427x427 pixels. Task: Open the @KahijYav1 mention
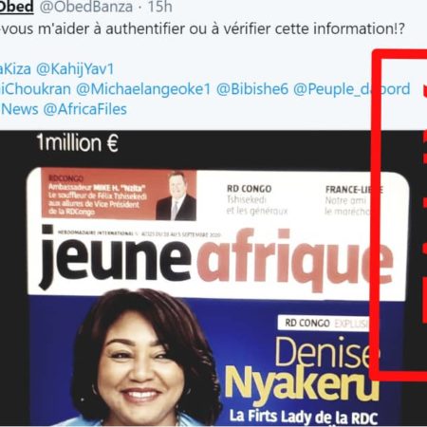[75, 69]
